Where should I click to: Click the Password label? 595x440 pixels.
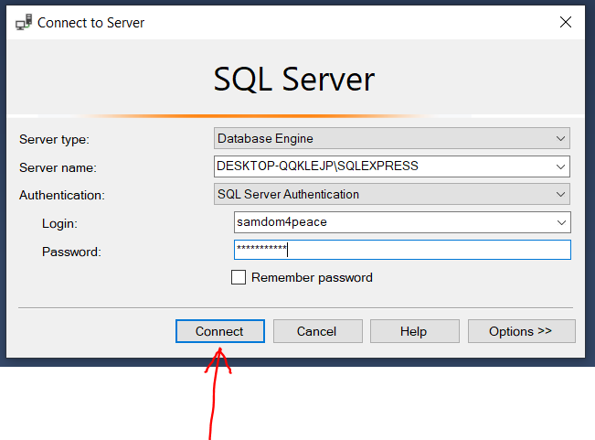(71, 252)
